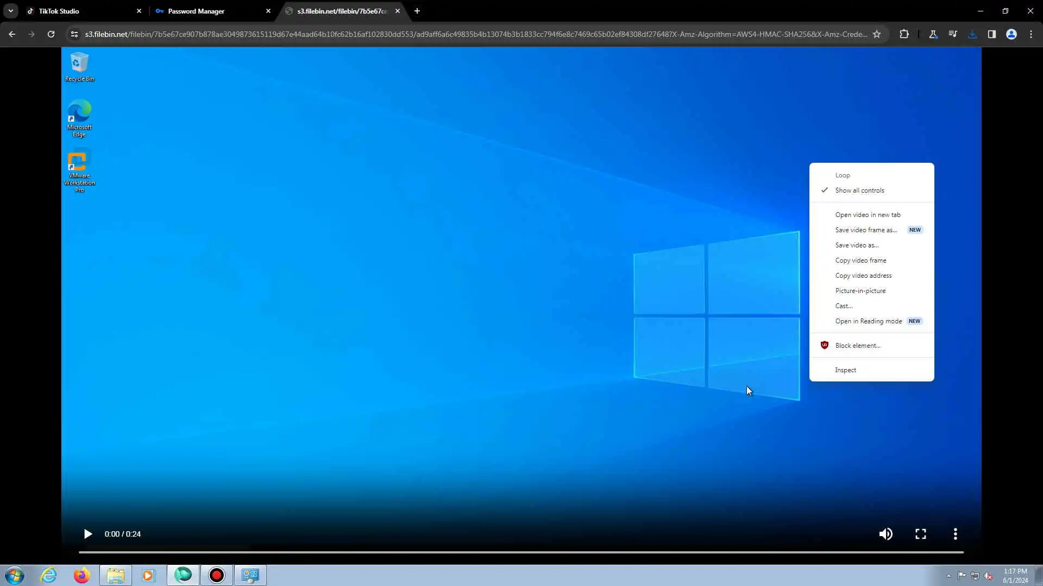The height and width of the screenshot is (586, 1043).
Task: Select Picture-in-picture from context menu
Action: (x=860, y=291)
